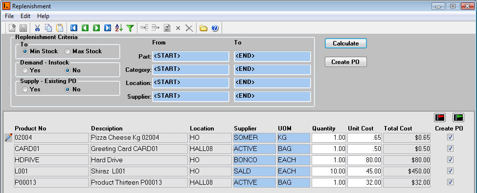Click the $450.00 total cost cell

(x=407, y=171)
